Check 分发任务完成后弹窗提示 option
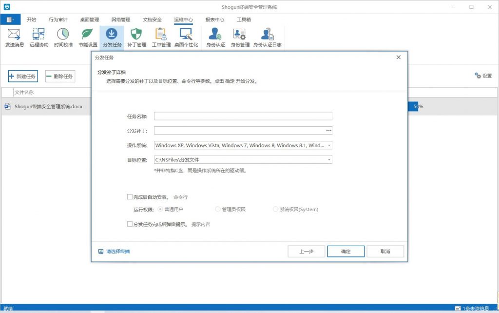499x313 pixels. (x=130, y=224)
